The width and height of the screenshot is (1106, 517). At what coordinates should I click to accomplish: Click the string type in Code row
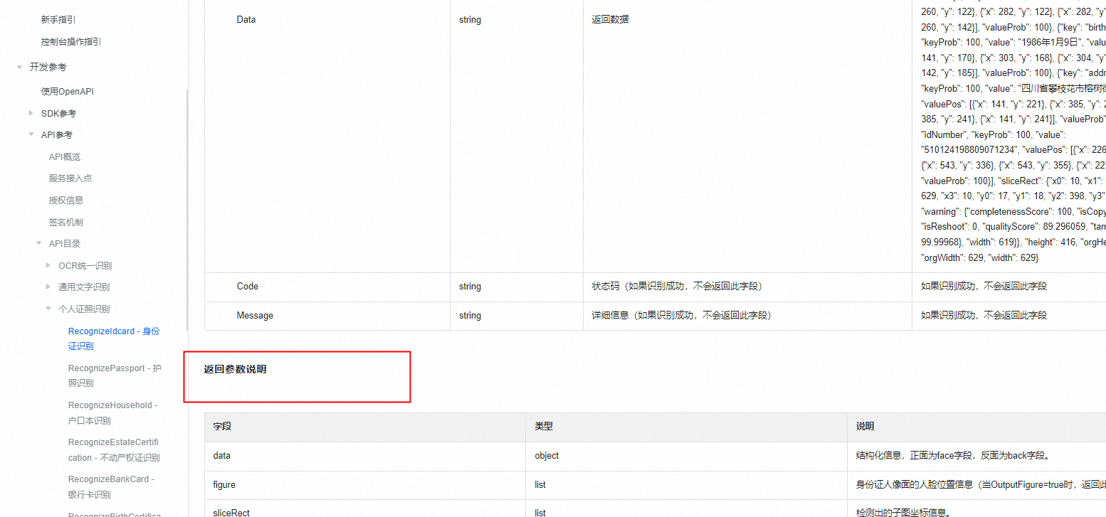[x=470, y=286]
